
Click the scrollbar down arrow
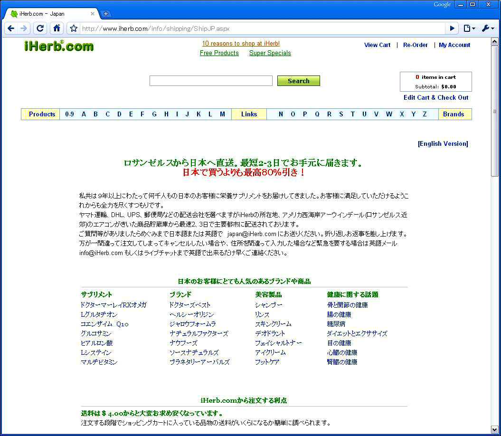495,430
